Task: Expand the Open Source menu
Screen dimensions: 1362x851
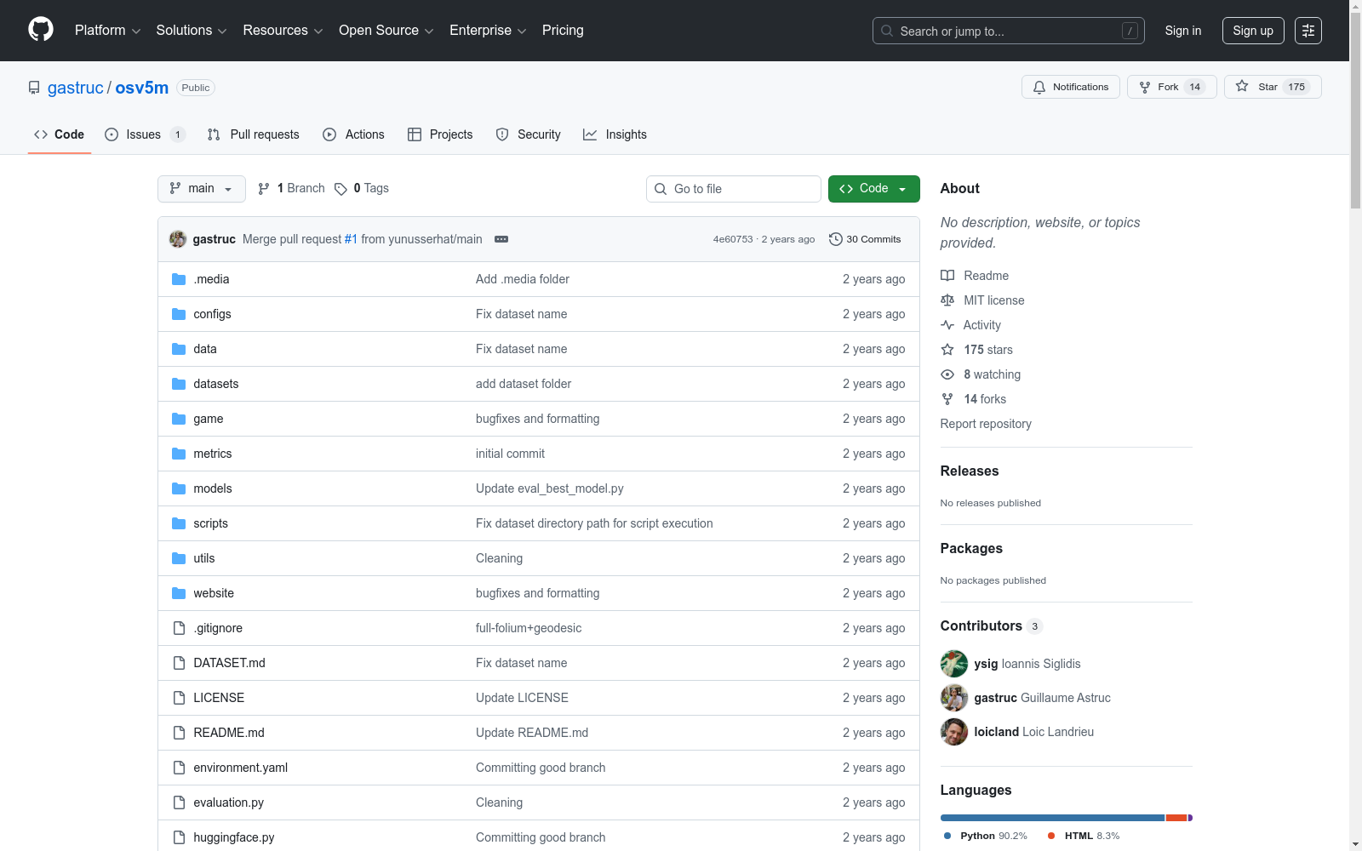Action: point(386,31)
